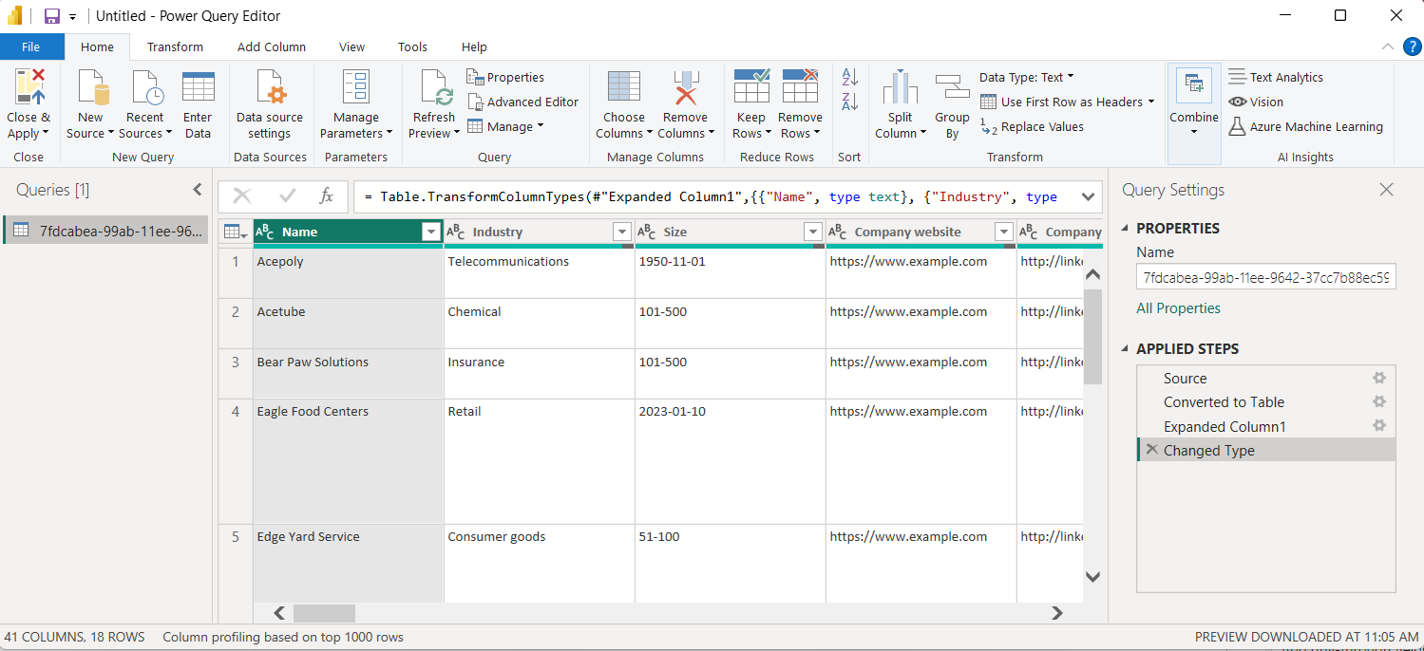Sort ascending A to Z
This screenshot has width=1424, height=651.
pos(850,77)
